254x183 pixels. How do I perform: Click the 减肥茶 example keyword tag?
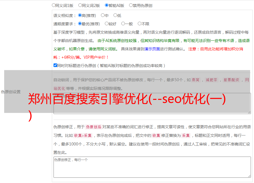[212, 80]
